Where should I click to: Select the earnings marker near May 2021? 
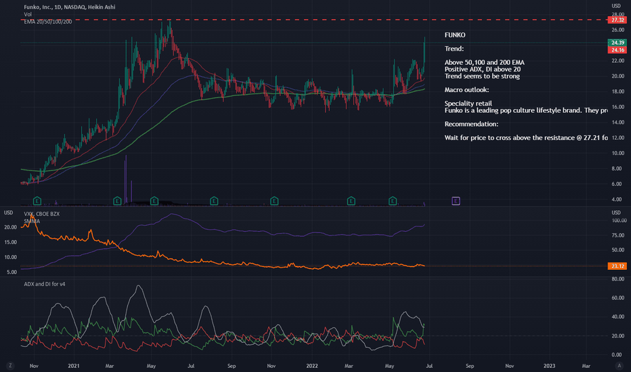coord(154,201)
